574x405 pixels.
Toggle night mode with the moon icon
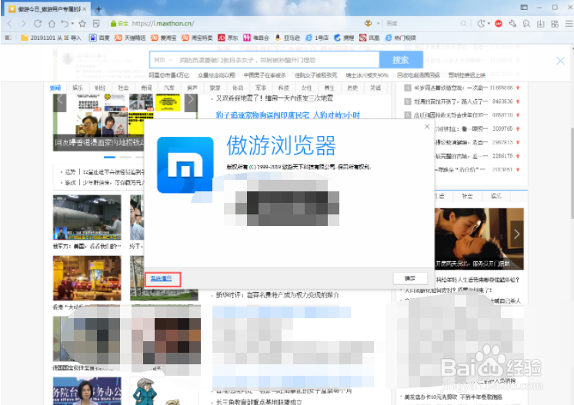point(481,23)
